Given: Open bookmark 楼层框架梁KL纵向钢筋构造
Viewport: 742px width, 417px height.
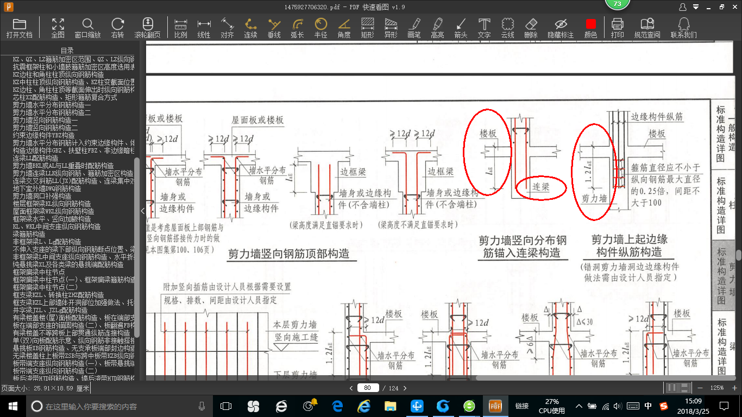Looking at the screenshot, I should click(52, 203).
